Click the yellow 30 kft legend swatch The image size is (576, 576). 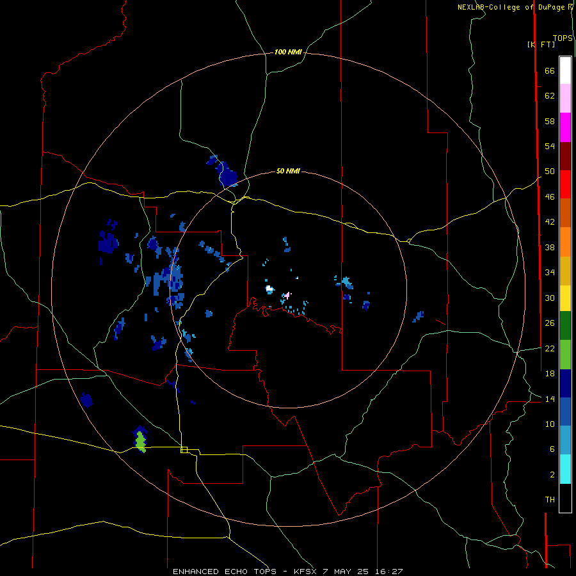pyautogui.click(x=565, y=298)
